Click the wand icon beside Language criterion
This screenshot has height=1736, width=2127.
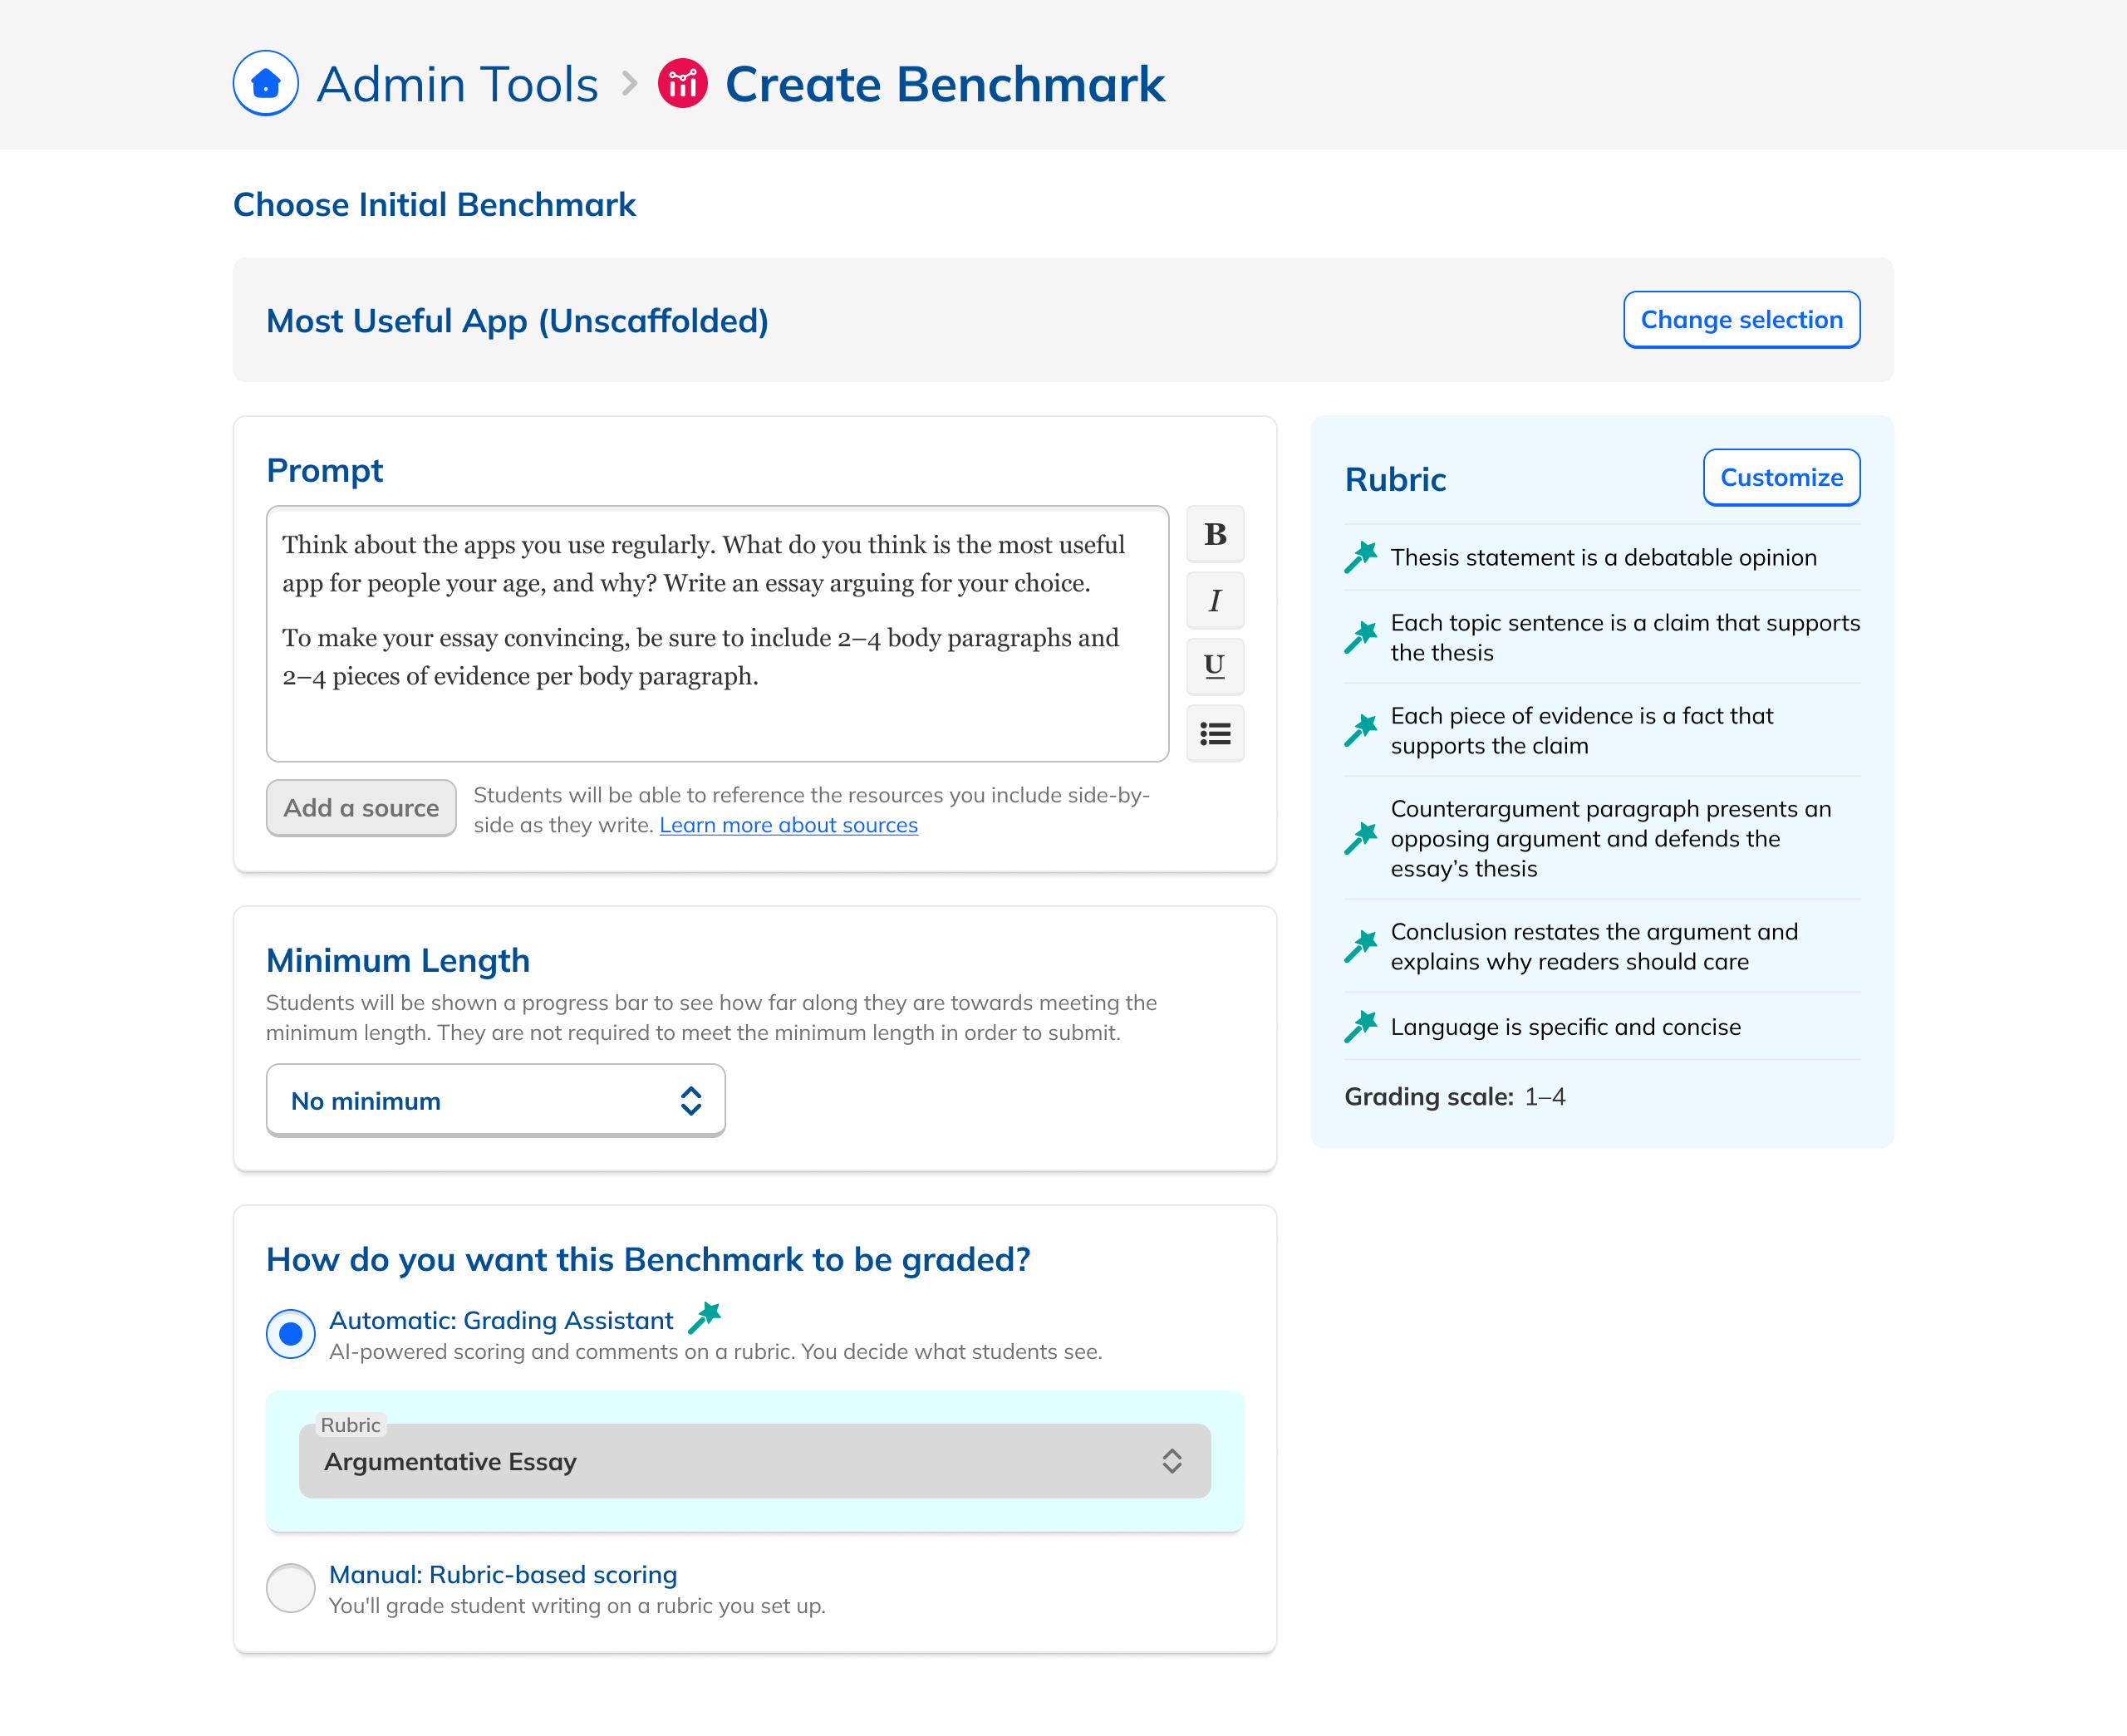[x=1360, y=1027]
